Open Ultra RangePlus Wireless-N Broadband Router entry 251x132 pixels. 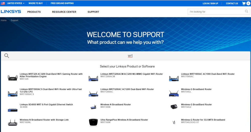[x=124, y=120]
